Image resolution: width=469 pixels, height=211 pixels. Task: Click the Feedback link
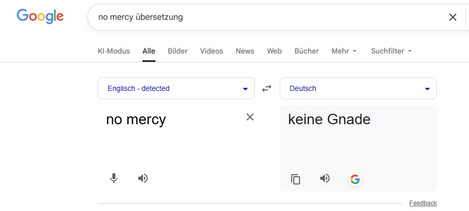pos(423,203)
